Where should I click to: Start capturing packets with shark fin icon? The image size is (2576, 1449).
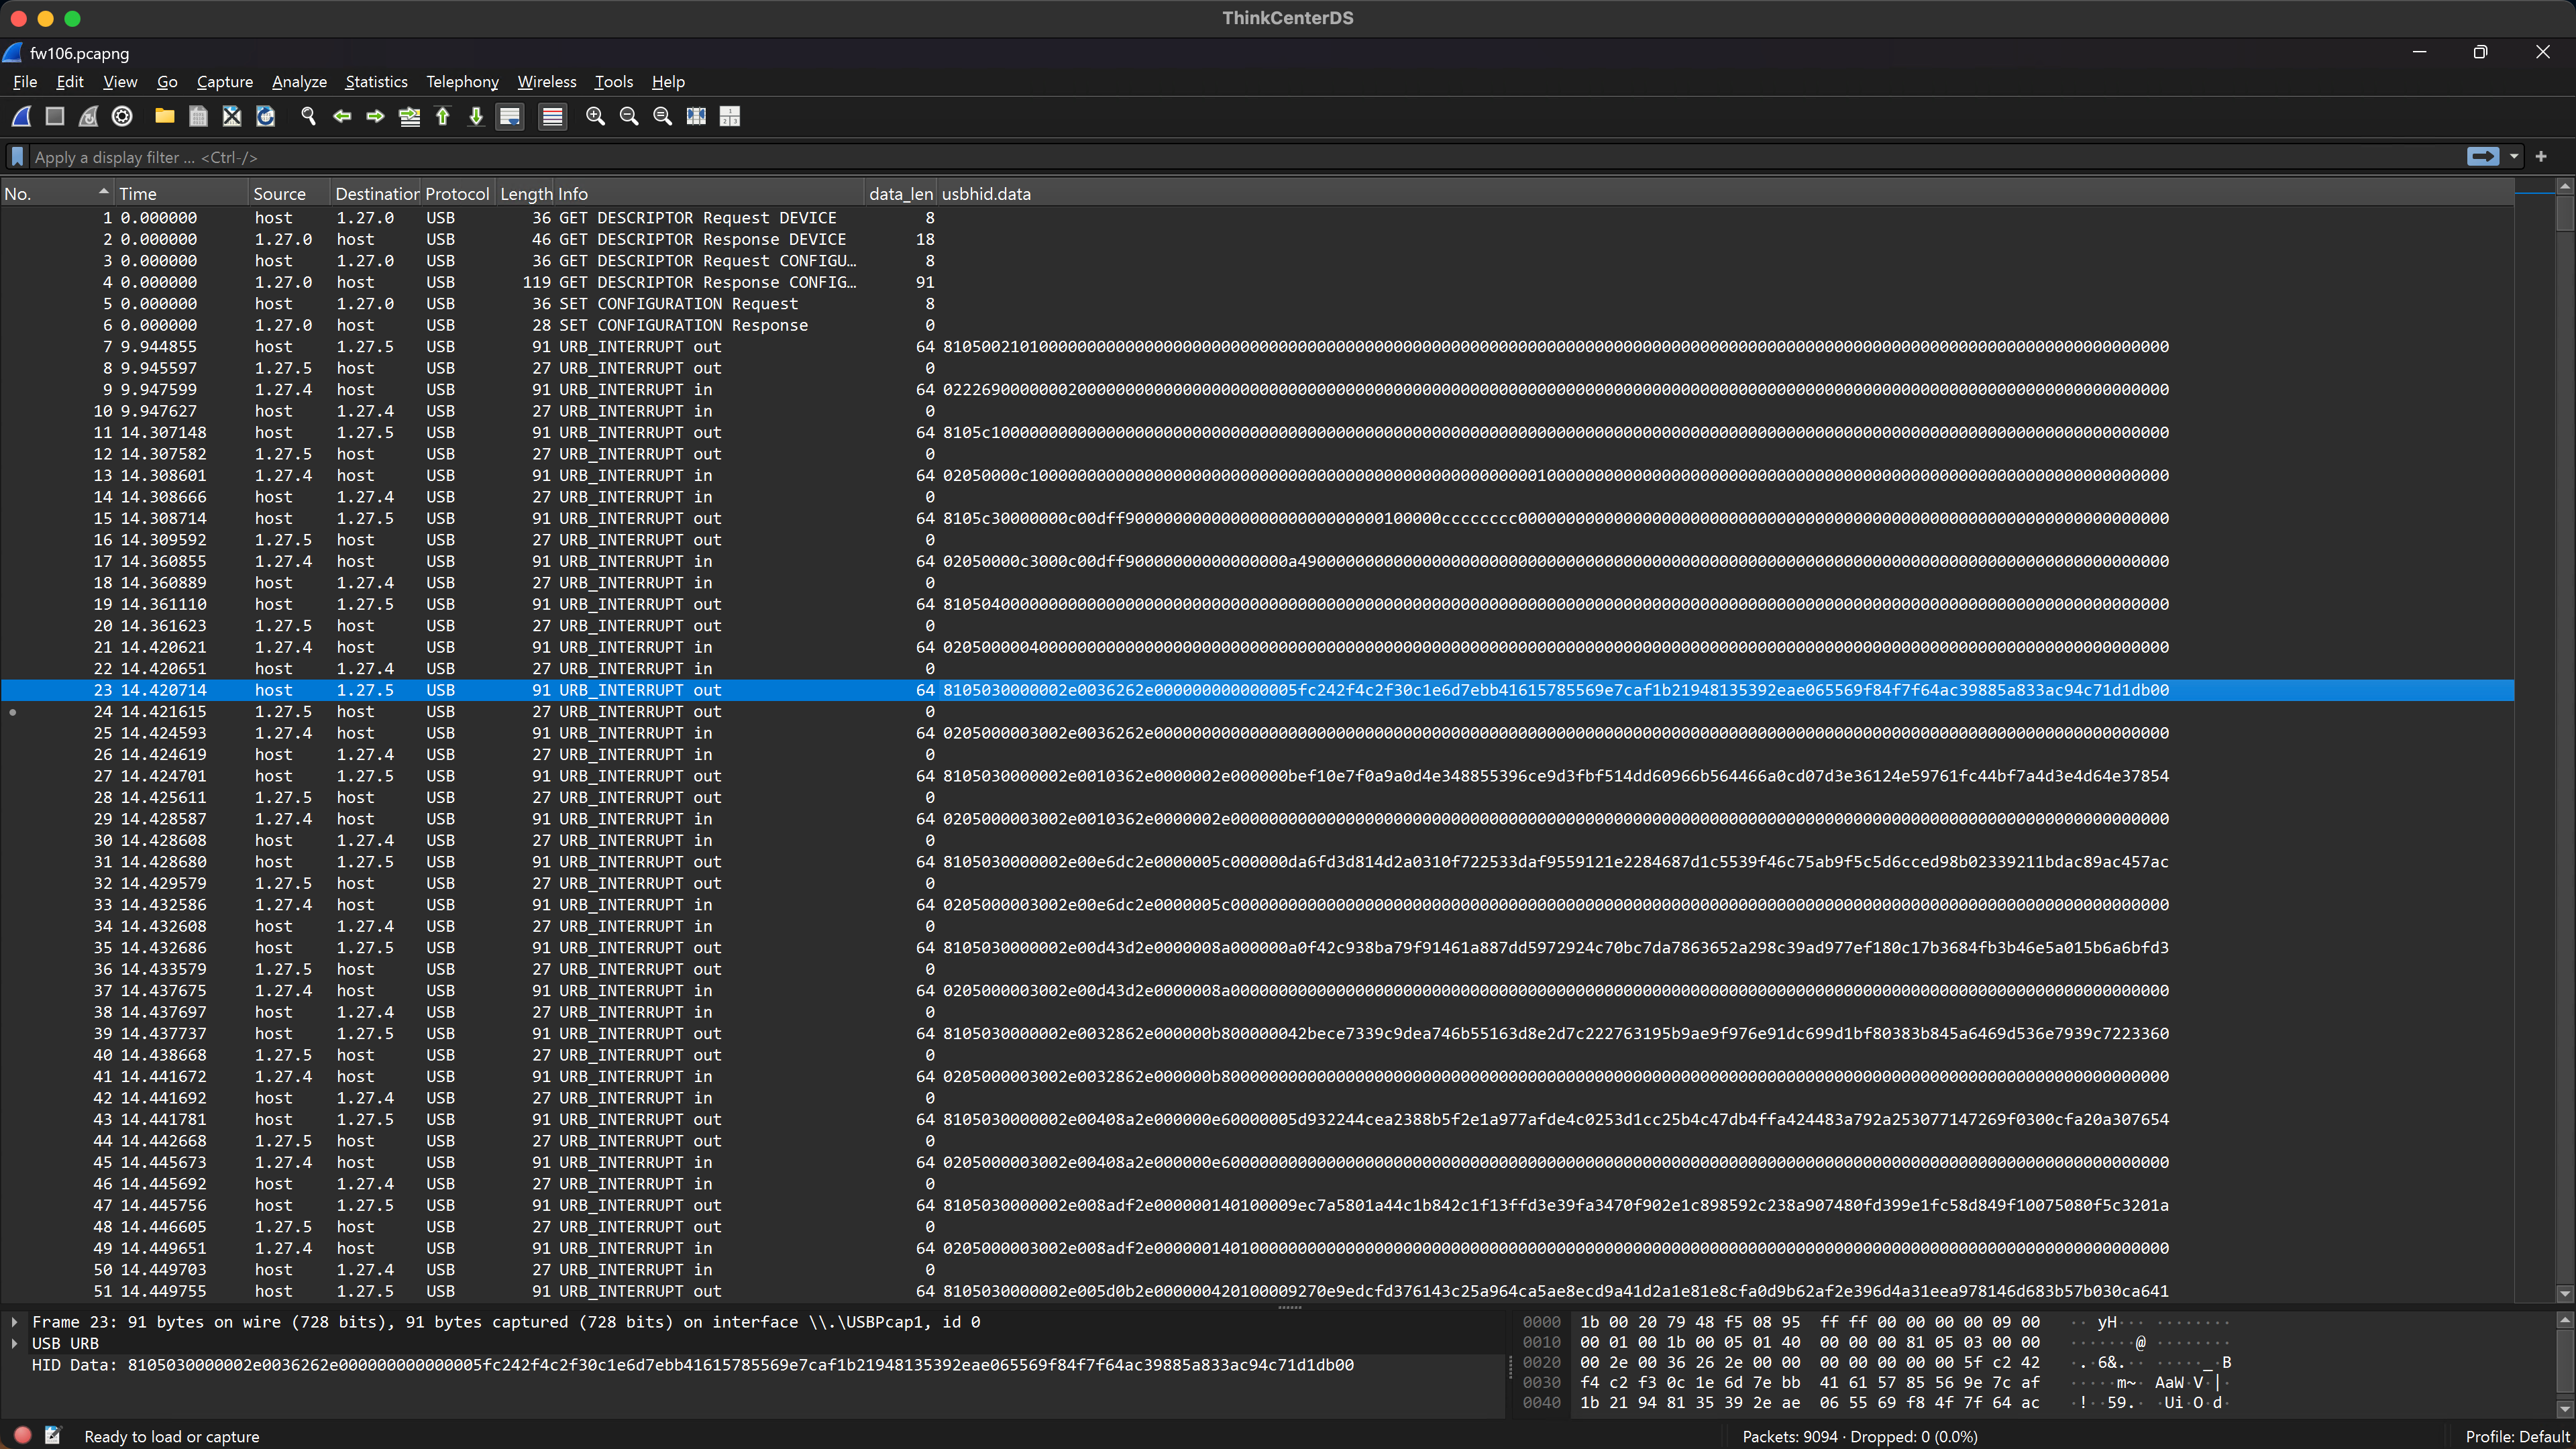coord(21,117)
